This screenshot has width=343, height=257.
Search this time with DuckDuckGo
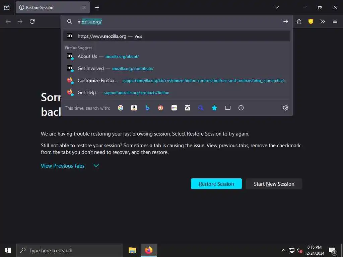point(161,108)
